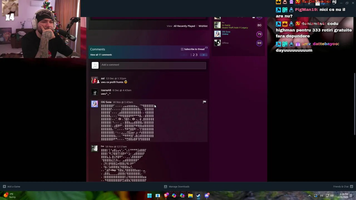The image size is (356, 200).
Task: Click PigMan19 username in stream chat
Action: click(x=306, y=9)
